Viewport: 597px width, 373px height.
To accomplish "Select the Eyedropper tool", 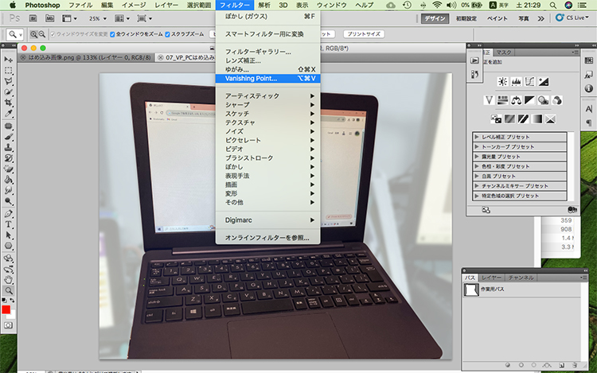I will tap(9, 113).
